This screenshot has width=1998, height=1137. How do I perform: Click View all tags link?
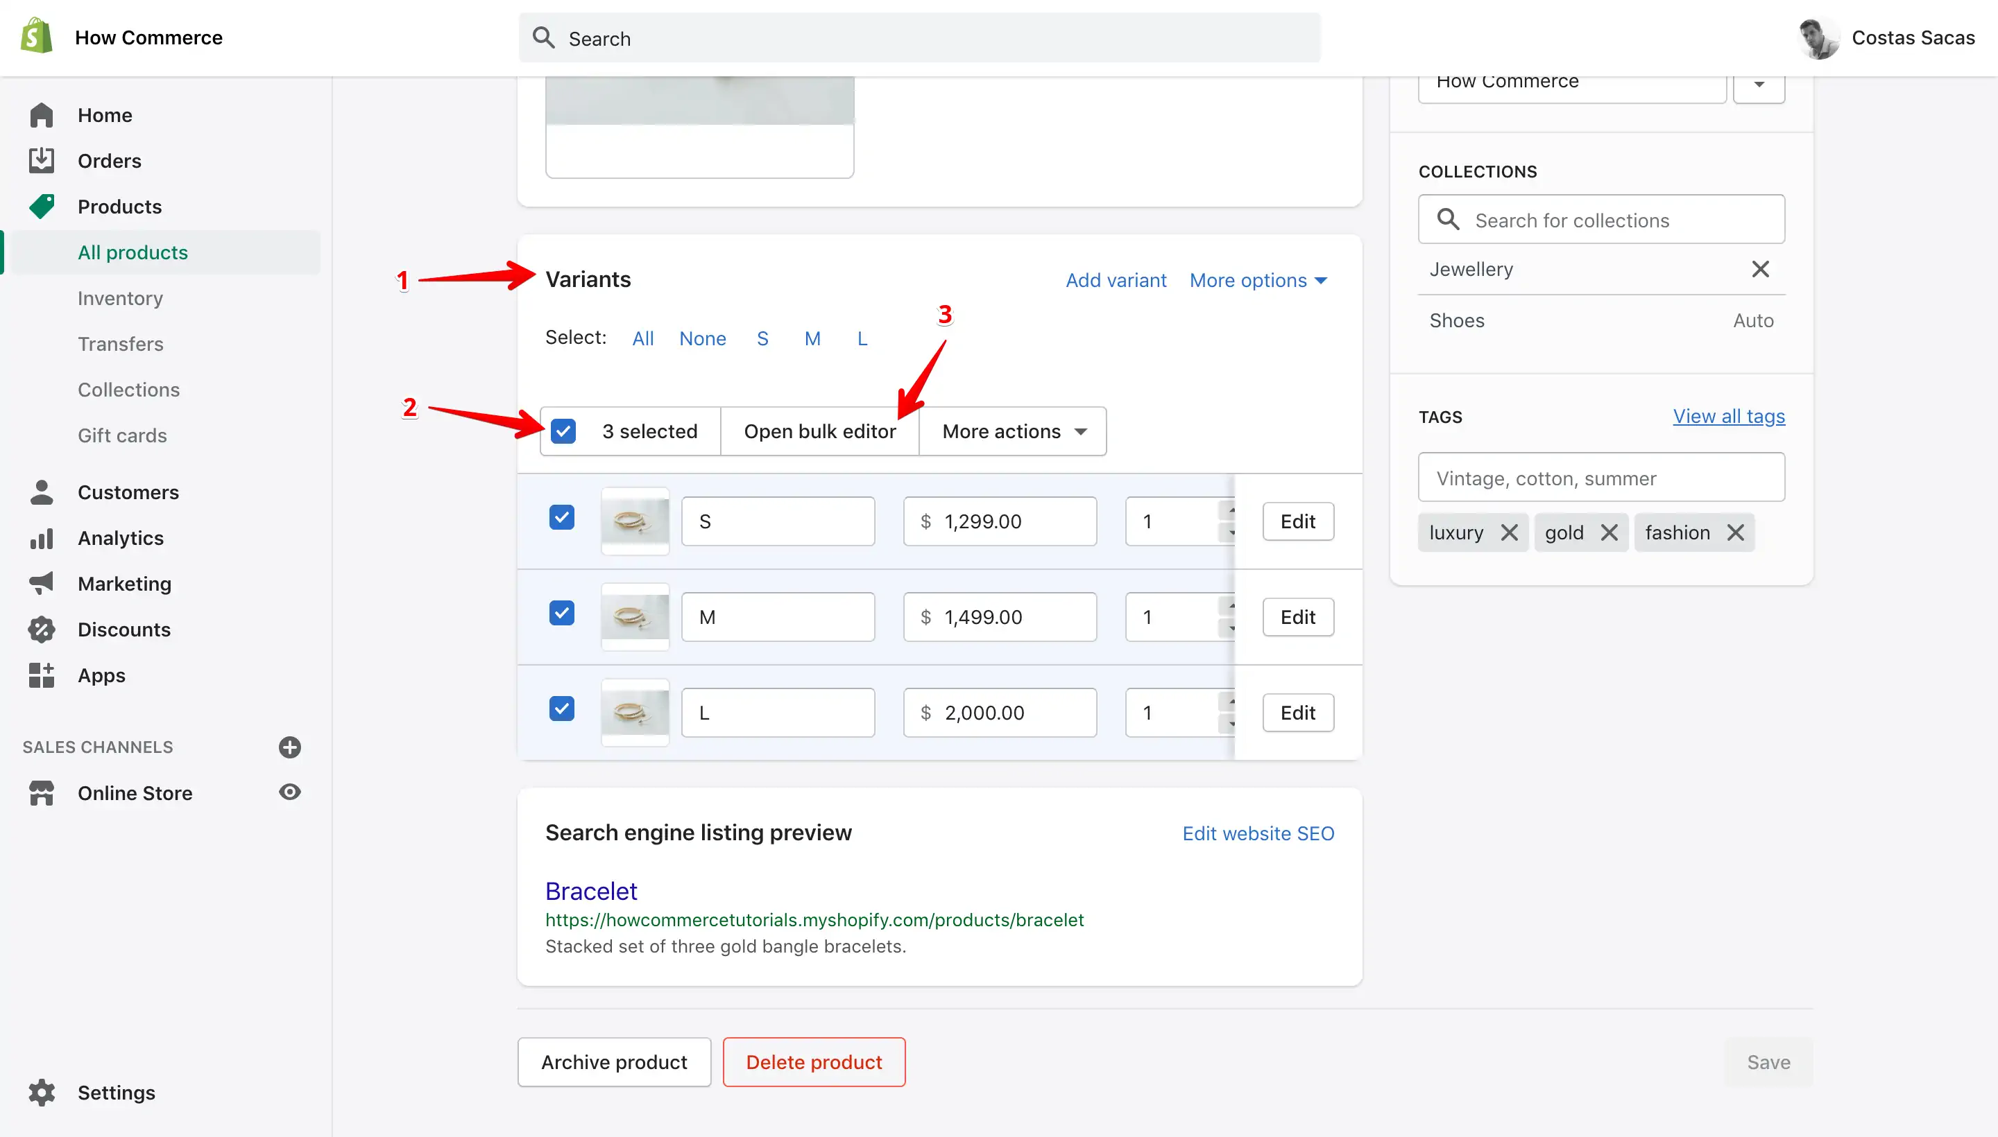1728,416
